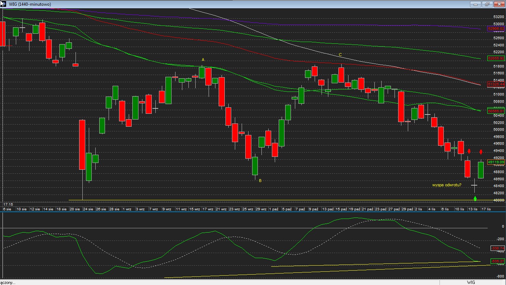Click the oscillator value label -330.74
Image resolution: width=506 pixels, height=285 pixels.
497,248
